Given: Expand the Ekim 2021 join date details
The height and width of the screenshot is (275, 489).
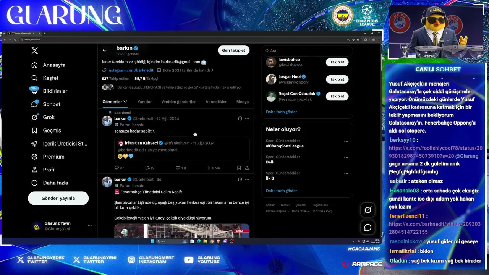Looking at the screenshot, I should (x=185, y=70).
